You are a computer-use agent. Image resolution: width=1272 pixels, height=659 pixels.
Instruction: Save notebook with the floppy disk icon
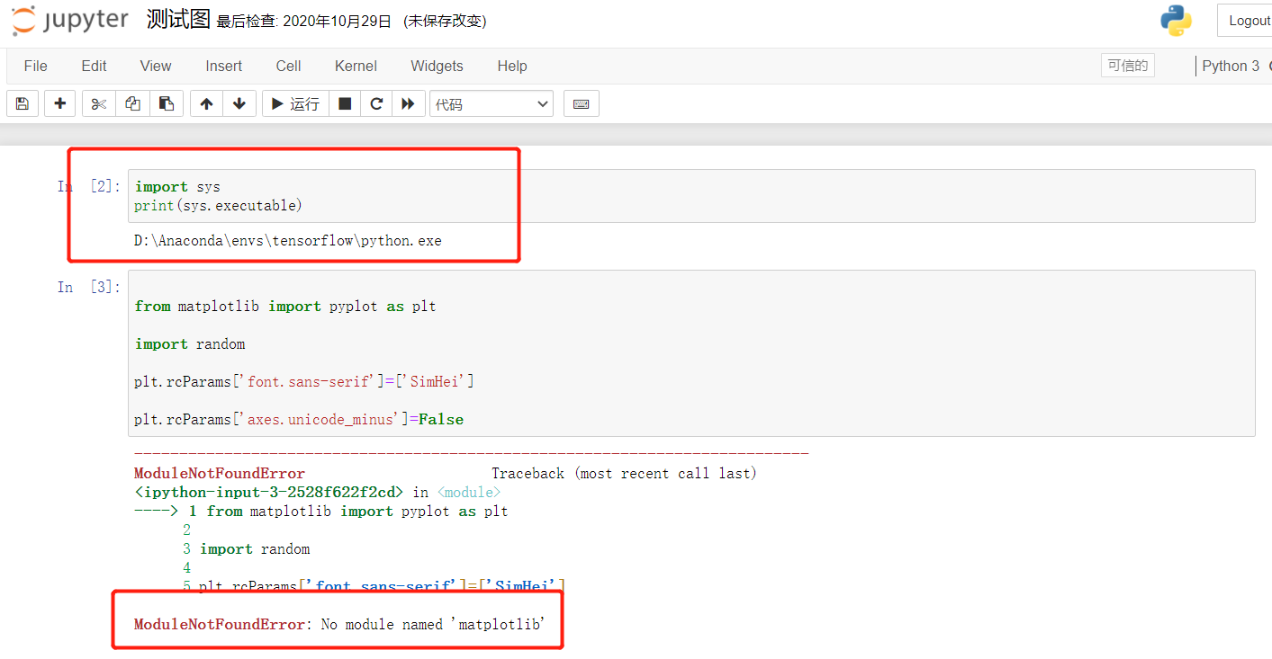point(23,103)
